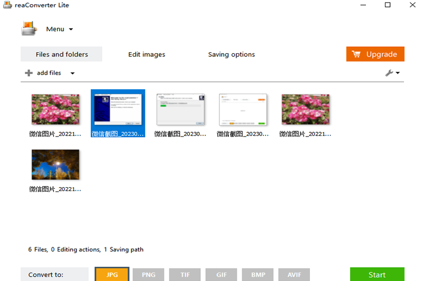The height and width of the screenshot is (281, 423).
Task: Expand the add files dropdown arrow
Action: [72, 73]
